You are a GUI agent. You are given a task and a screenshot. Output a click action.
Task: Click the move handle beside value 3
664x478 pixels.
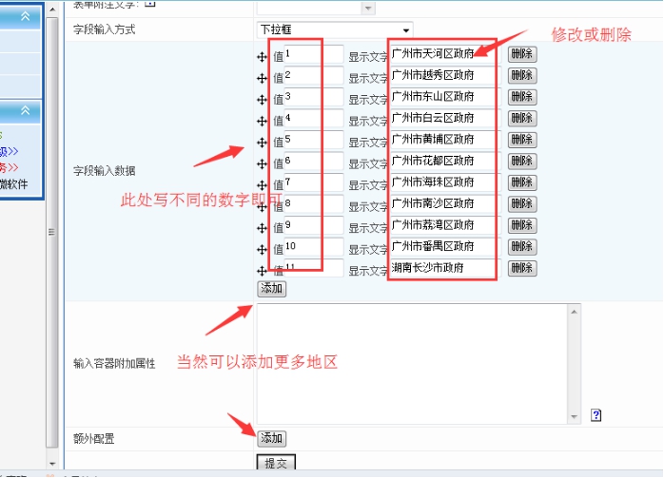click(262, 99)
